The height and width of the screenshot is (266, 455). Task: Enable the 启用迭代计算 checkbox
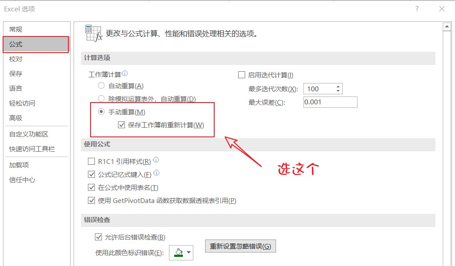click(241, 75)
